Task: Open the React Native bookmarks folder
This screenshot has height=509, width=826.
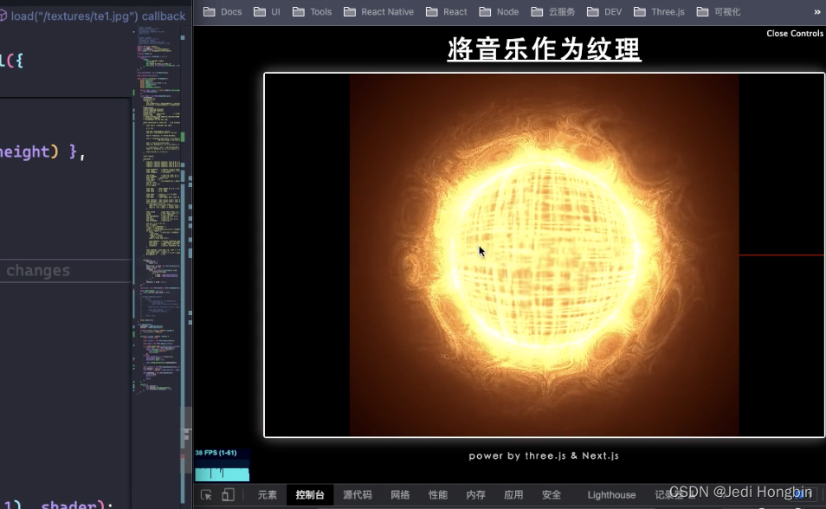Action: [x=378, y=11]
